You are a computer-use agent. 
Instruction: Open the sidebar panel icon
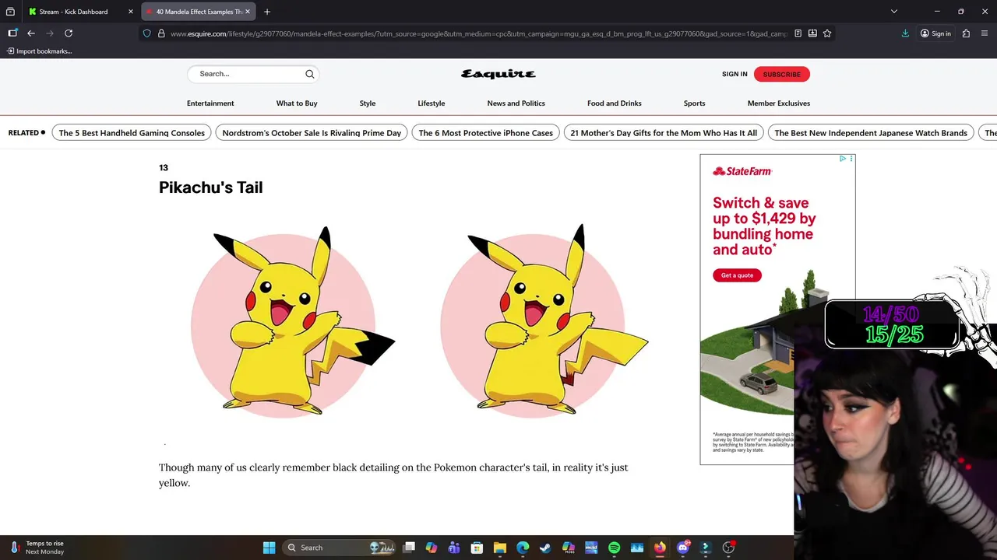[x=12, y=33]
